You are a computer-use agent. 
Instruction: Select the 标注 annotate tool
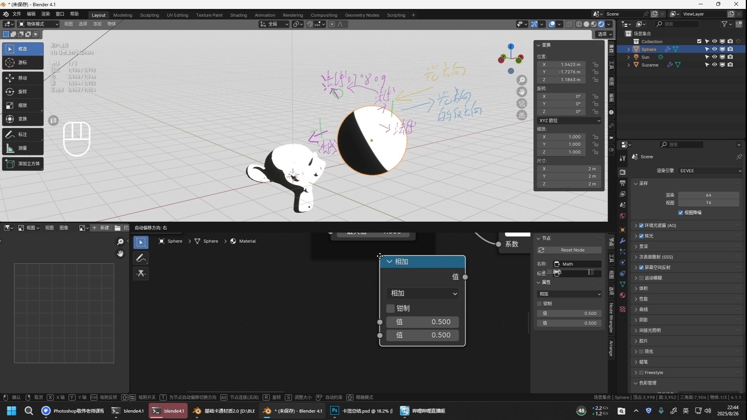click(23, 135)
